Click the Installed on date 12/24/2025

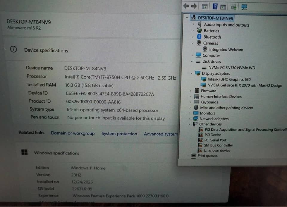[x=82, y=182]
